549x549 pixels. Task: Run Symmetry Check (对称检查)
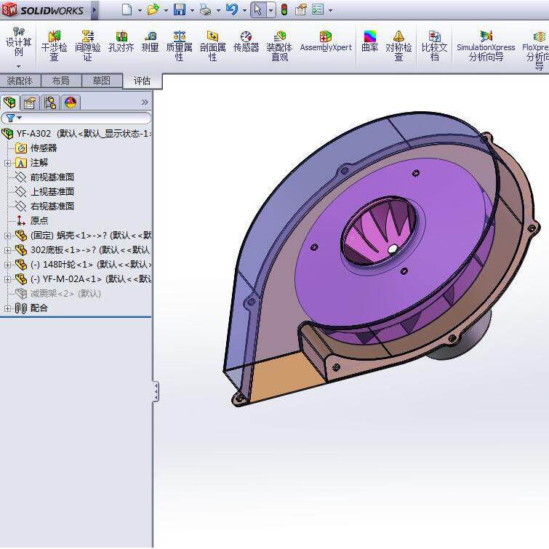pos(398,47)
